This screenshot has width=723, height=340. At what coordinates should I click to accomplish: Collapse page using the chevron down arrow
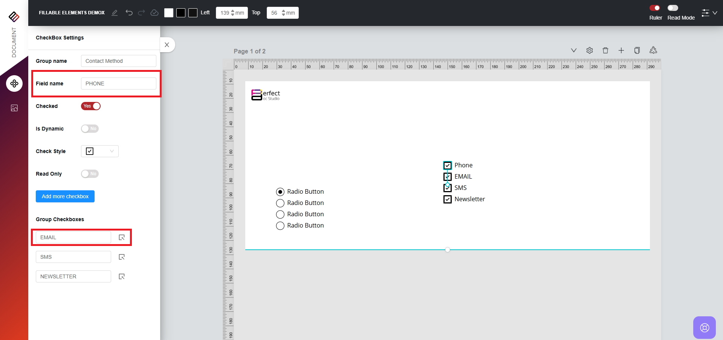pyautogui.click(x=574, y=50)
